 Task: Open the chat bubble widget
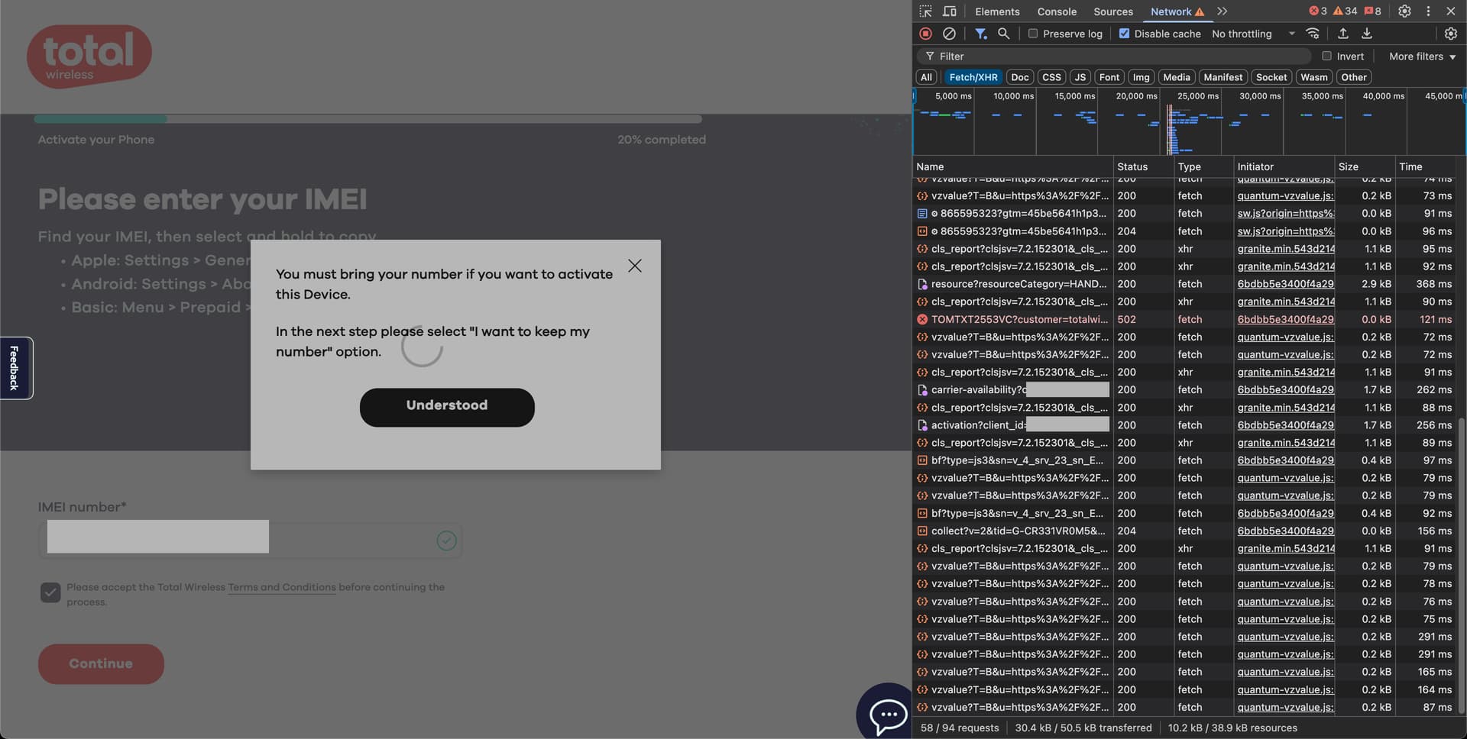tap(888, 715)
